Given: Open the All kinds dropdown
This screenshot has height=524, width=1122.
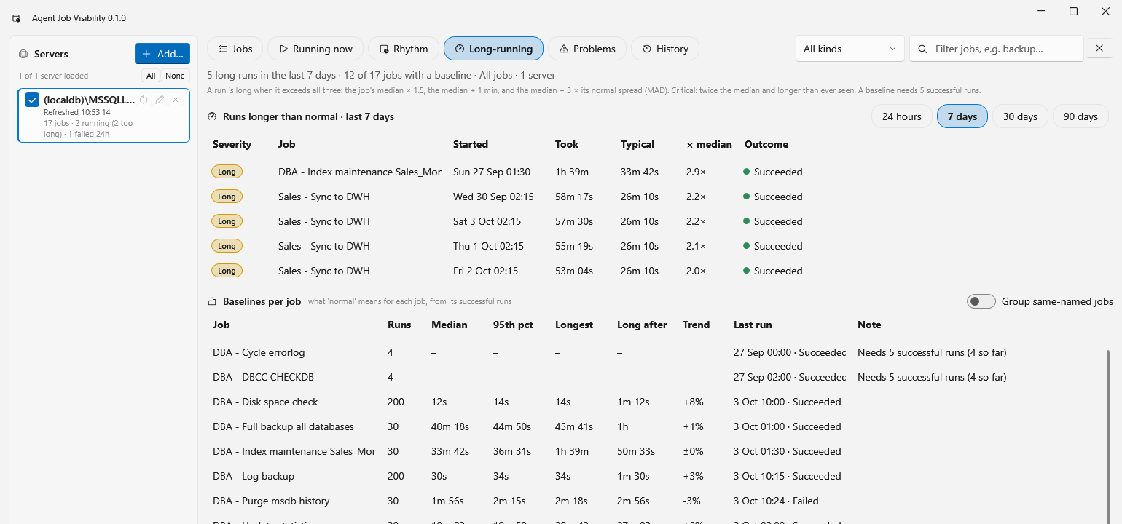Looking at the screenshot, I should [850, 49].
